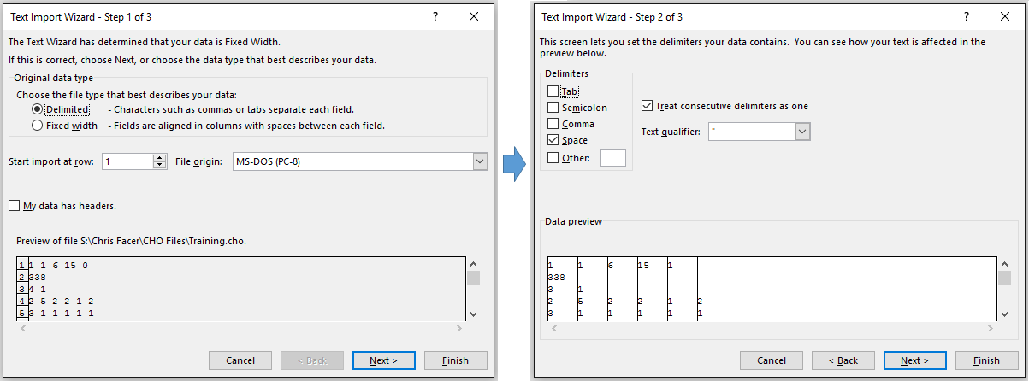Enable the Semicolon delimiter
Screen dimensions: 1029x381
tap(553, 108)
